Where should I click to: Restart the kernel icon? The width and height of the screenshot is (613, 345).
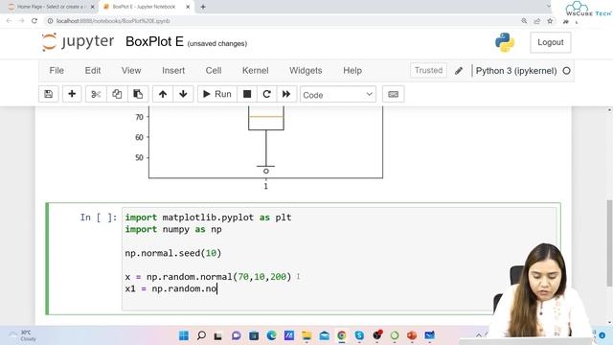[x=266, y=94]
